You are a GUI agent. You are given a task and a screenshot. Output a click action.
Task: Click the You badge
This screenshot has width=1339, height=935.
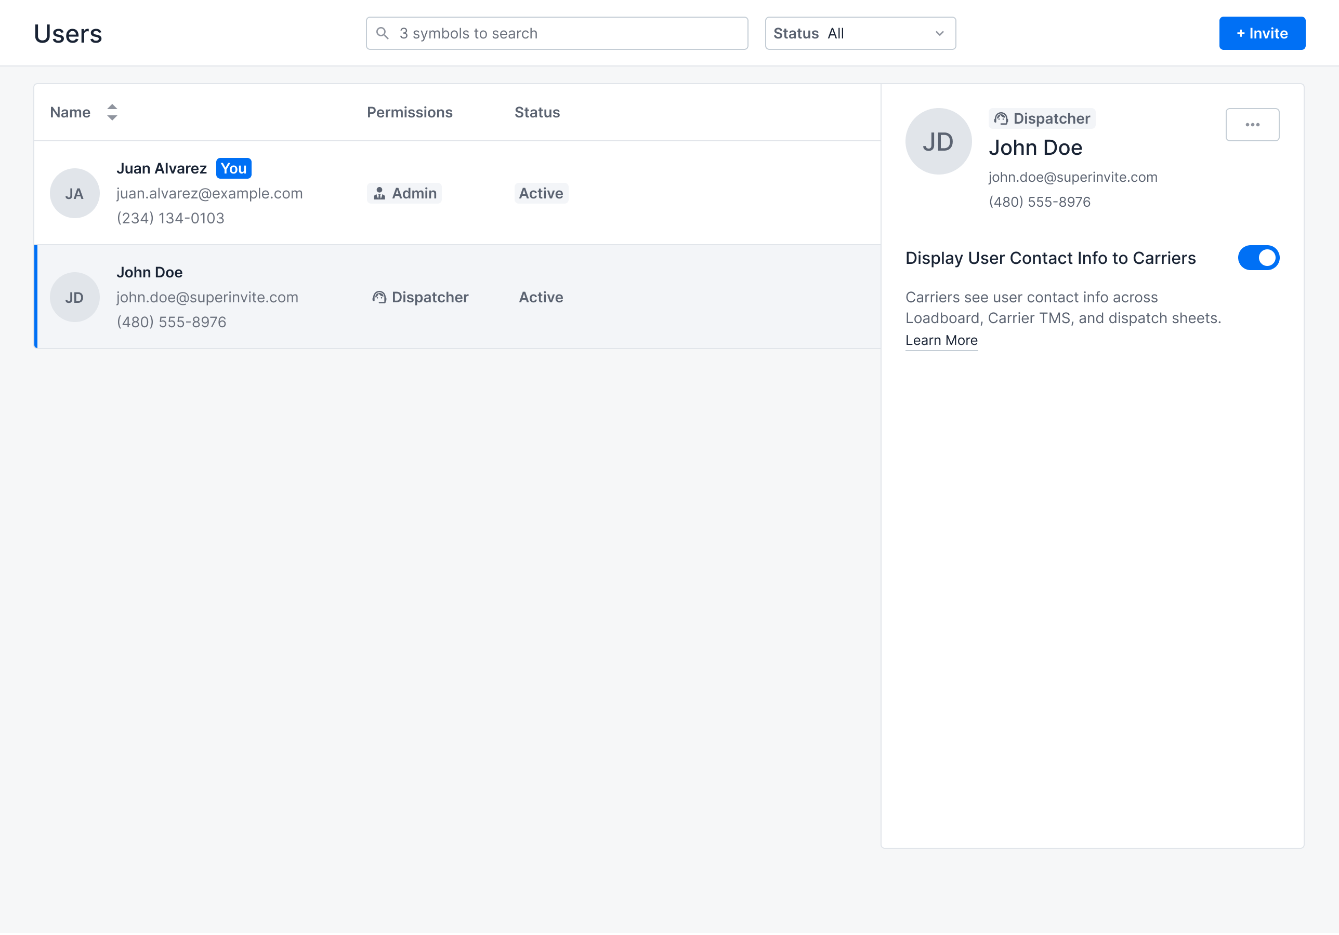point(234,168)
